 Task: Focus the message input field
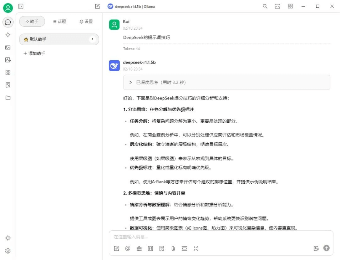pos(221,237)
